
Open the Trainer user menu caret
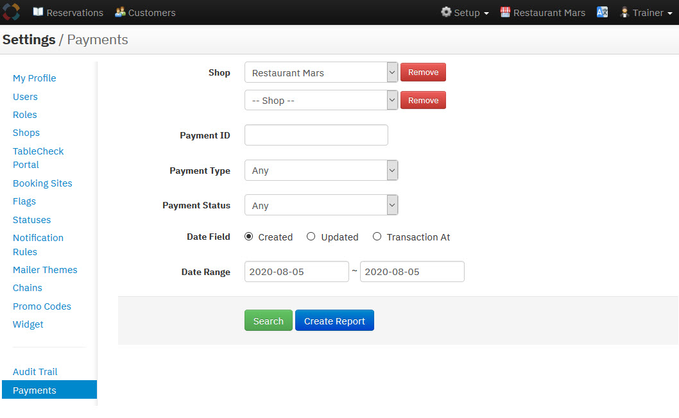point(670,13)
